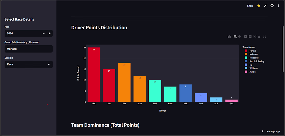Autoscale the chart axes
Screen dimensions: 285x136
tap(254, 37)
